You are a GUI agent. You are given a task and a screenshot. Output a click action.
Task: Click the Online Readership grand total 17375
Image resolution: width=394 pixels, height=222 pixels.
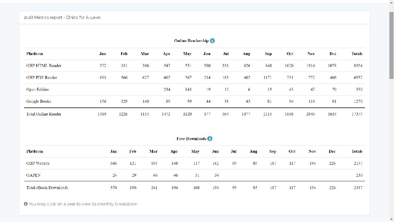tap(356, 114)
